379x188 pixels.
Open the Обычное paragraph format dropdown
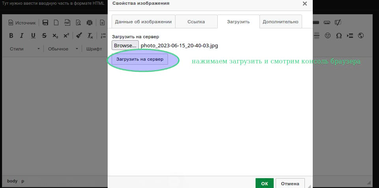(x=63, y=49)
